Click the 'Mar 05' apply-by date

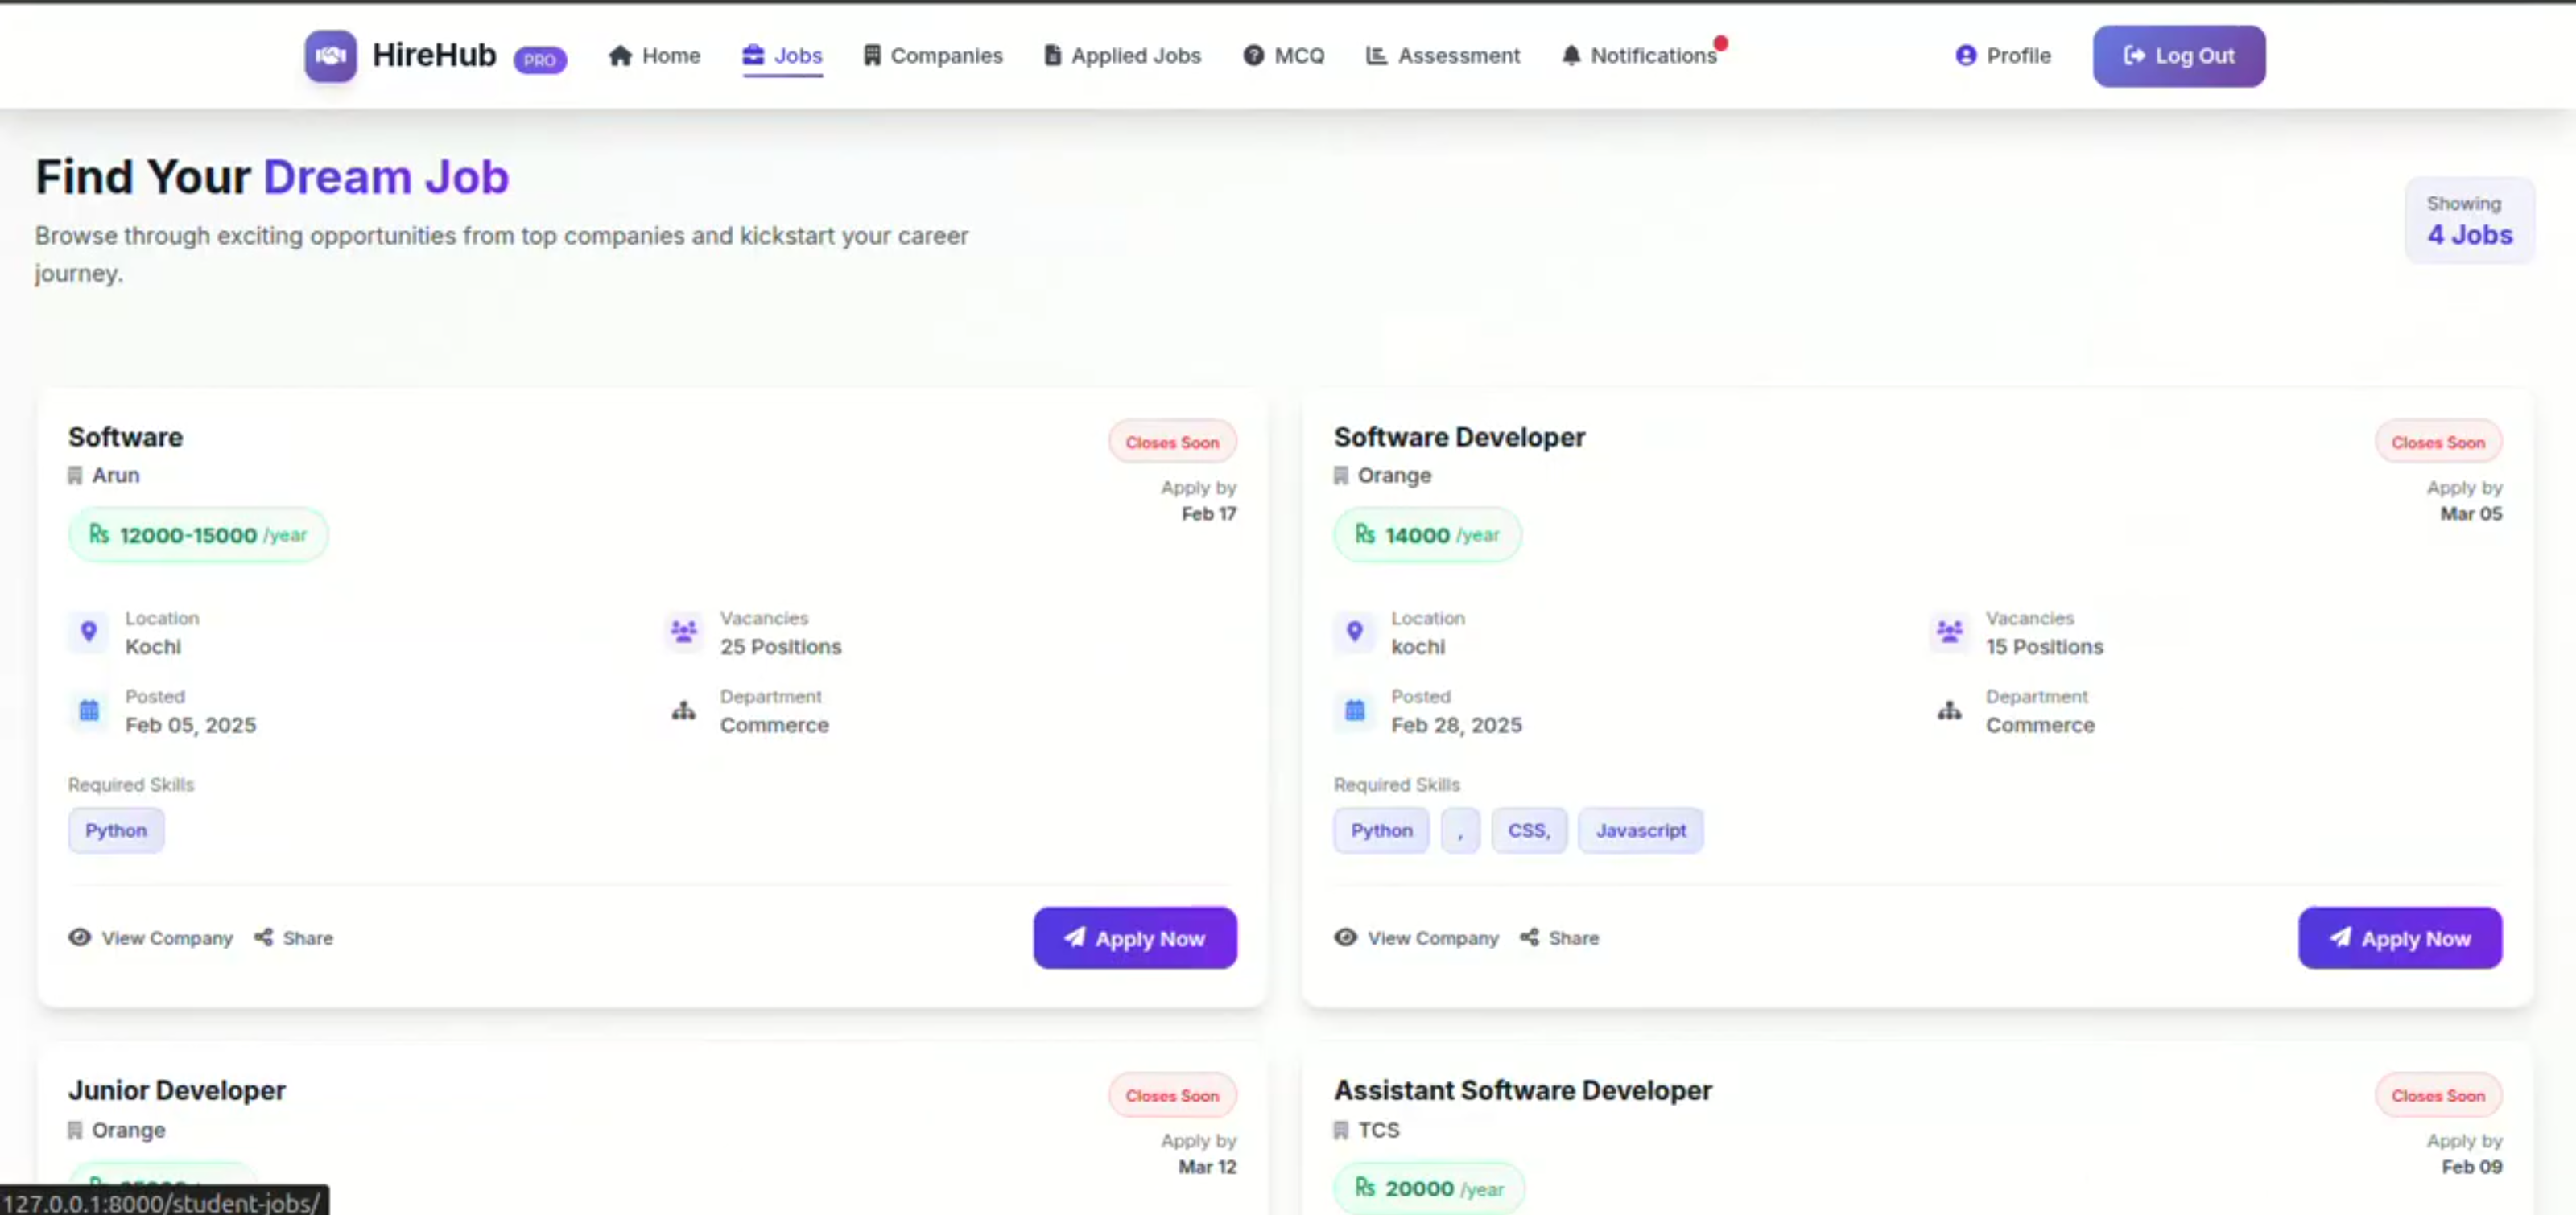click(x=2471, y=513)
